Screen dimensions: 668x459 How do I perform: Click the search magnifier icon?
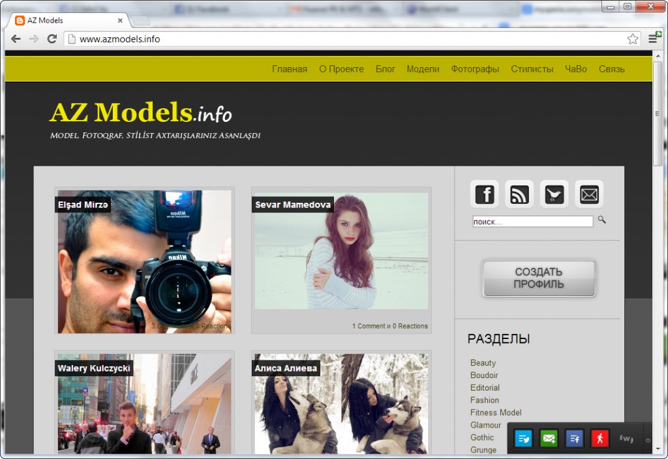(x=601, y=220)
